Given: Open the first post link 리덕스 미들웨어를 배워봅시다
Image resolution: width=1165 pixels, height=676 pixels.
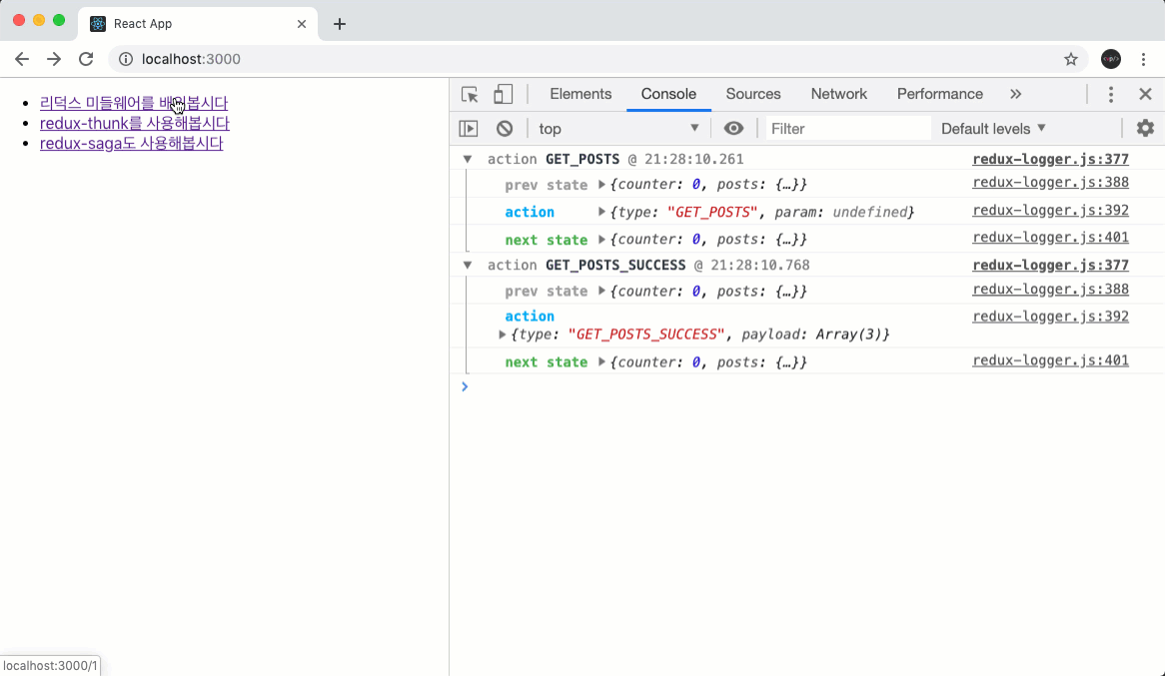Looking at the screenshot, I should point(134,103).
